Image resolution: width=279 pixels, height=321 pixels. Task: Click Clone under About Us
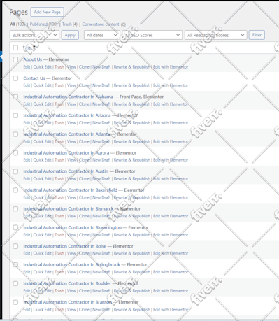click(84, 67)
